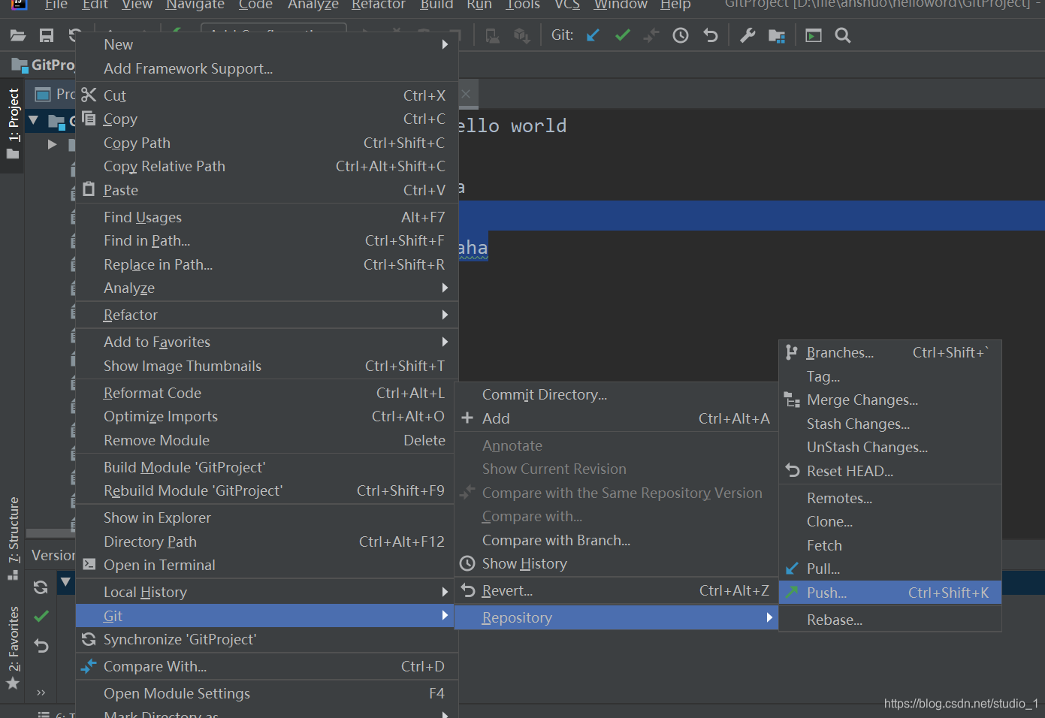Screen dimensions: 1045x718
Task: Open the 7: Structure tool window tab
Action: pyautogui.click(x=13, y=537)
